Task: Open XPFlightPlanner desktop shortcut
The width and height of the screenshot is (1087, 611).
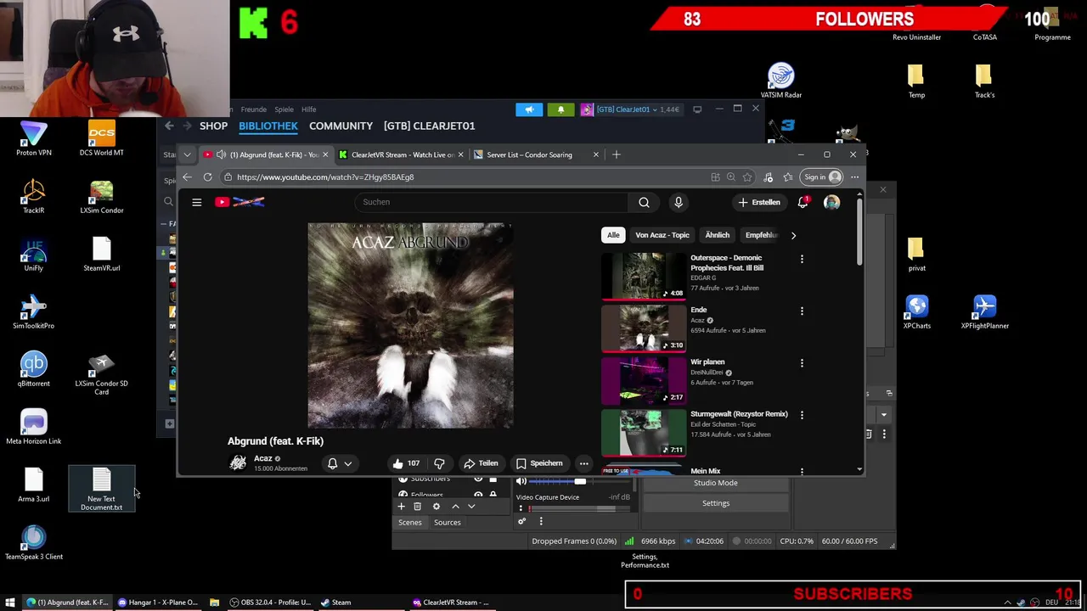Action: coord(984,312)
